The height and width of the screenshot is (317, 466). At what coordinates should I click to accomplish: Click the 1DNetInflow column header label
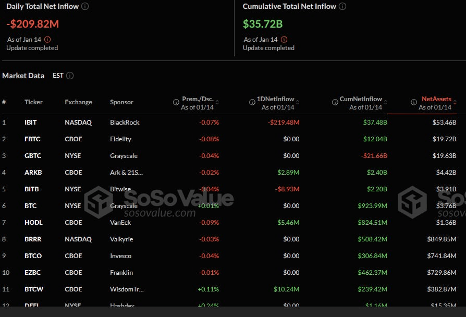click(276, 99)
